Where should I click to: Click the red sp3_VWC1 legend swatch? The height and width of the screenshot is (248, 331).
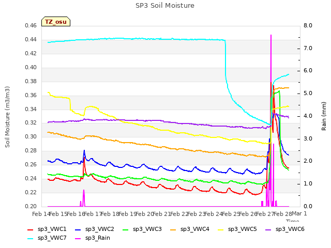(x=31, y=229)
